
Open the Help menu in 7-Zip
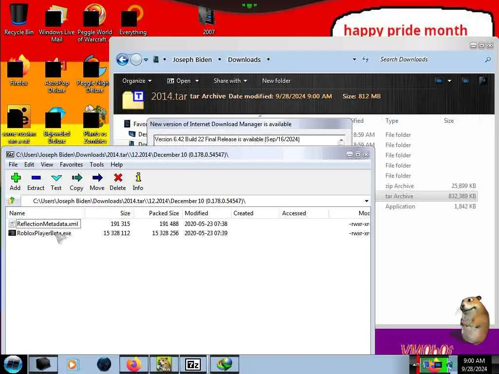[116, 165]
